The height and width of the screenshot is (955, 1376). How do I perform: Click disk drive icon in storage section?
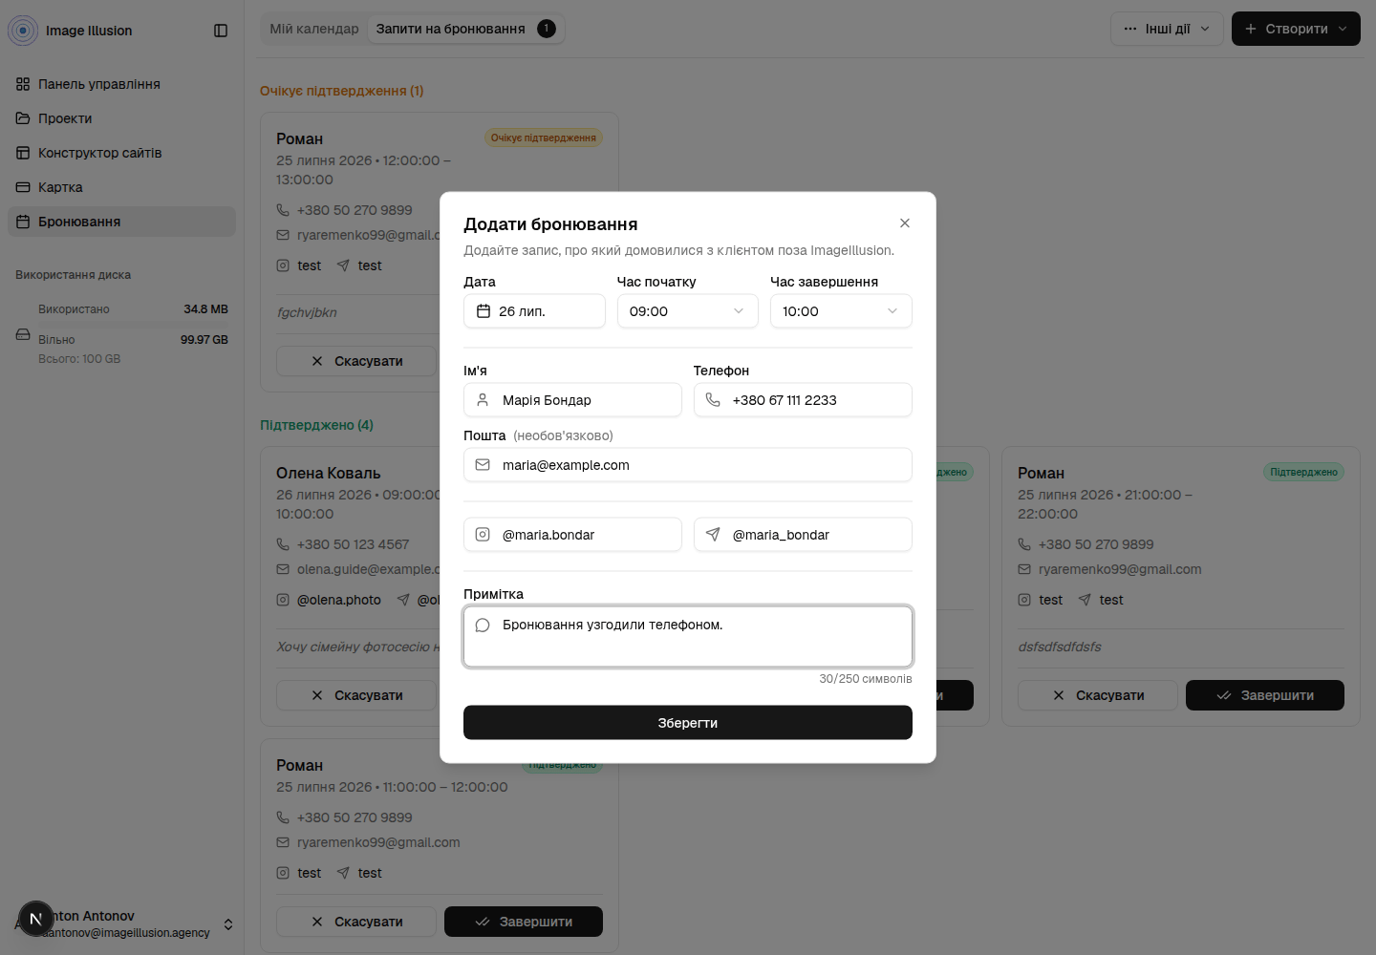tap(23, 334)
